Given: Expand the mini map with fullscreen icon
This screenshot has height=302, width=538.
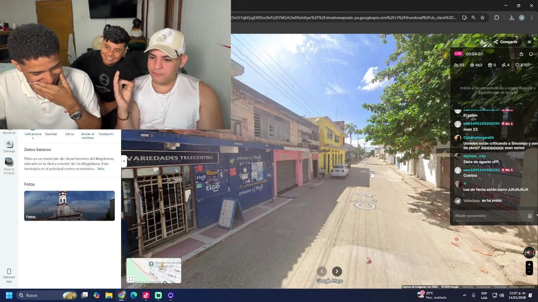Looking at the screenshot, I should pos(131,279).
